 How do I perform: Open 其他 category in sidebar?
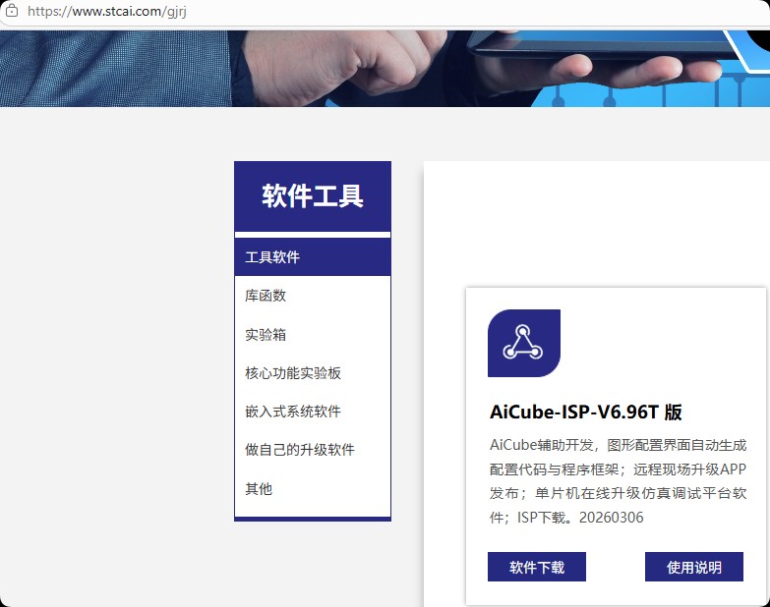click(313, 488)
